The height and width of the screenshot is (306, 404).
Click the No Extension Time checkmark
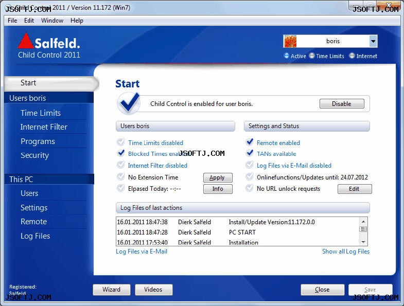[x=120, y=177]
